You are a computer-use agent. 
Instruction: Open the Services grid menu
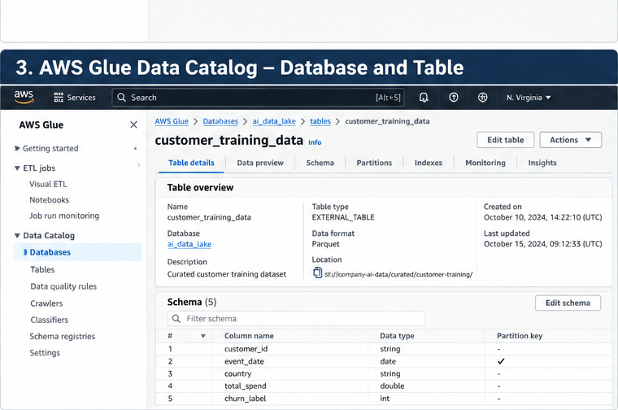point(75,98)
